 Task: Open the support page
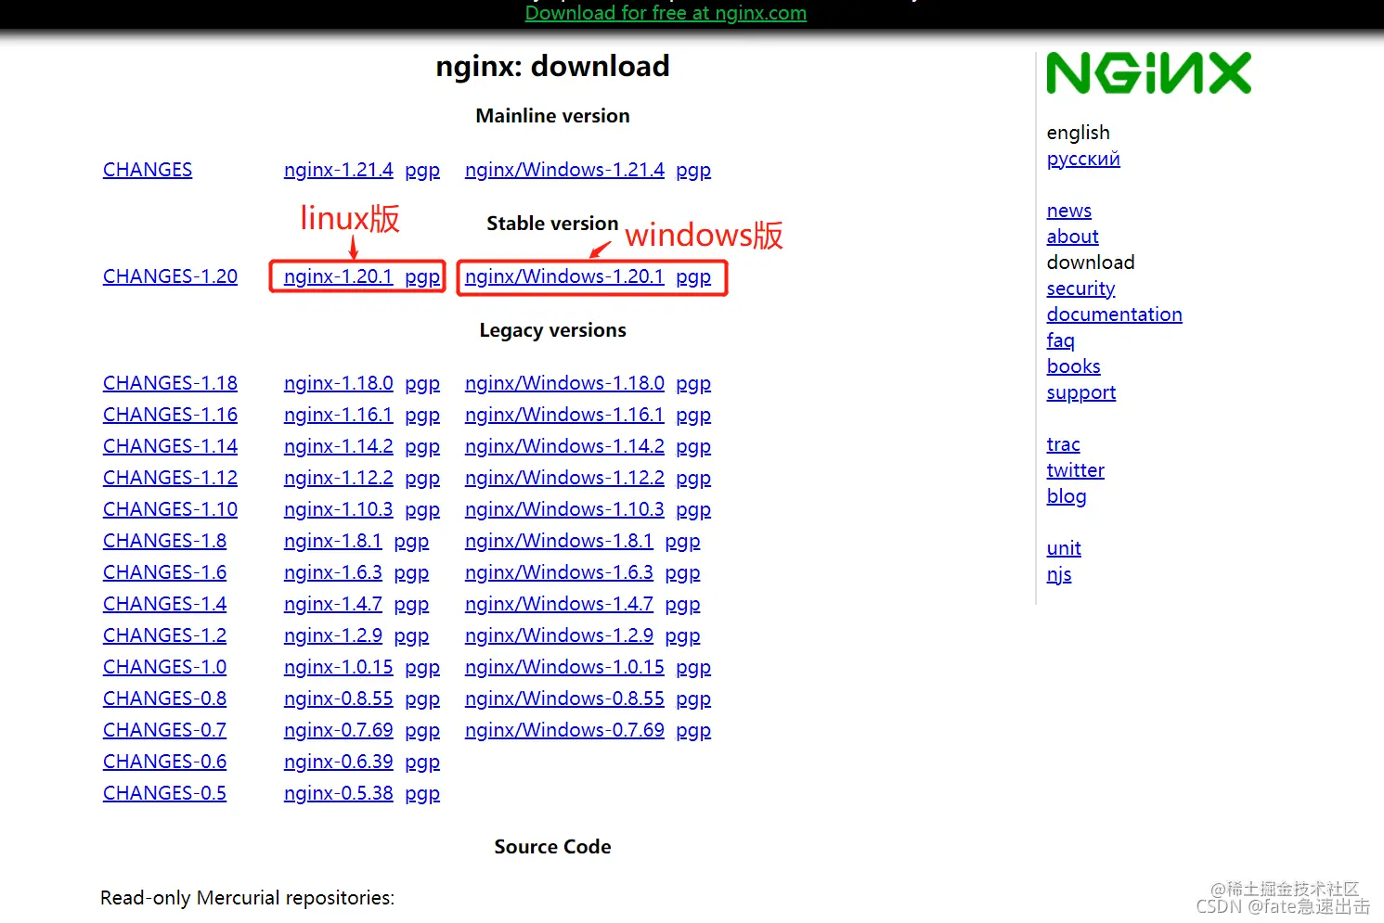[1080, 392]
